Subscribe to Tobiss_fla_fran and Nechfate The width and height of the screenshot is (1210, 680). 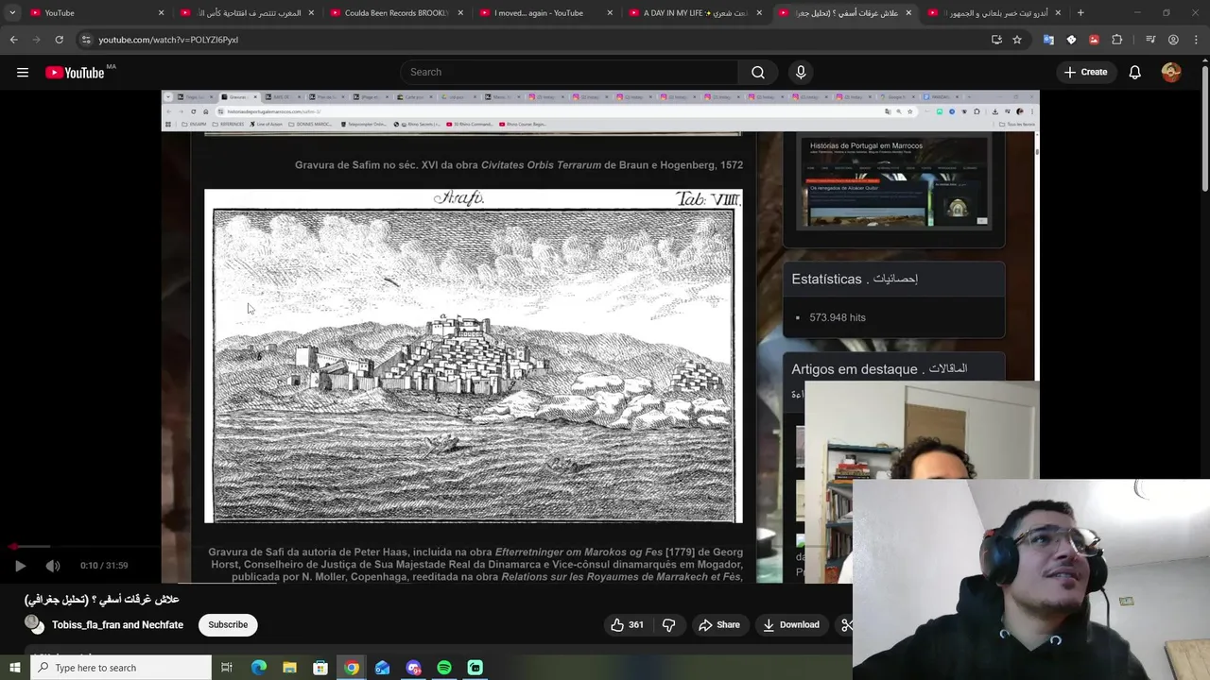tap(228, 625)
